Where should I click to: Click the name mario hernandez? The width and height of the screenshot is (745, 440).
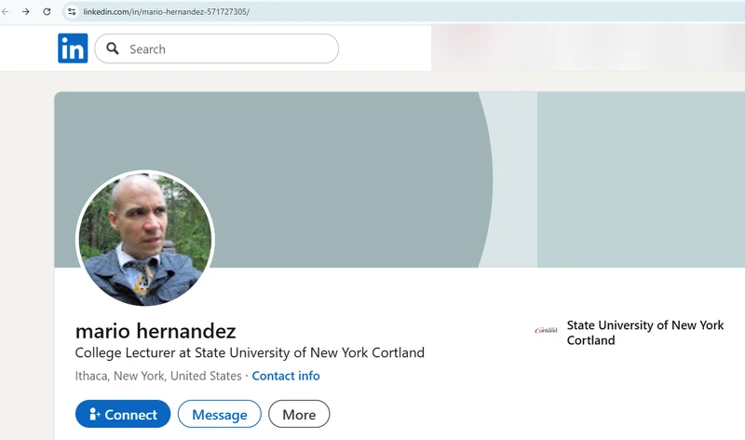(x=156, y=331)
